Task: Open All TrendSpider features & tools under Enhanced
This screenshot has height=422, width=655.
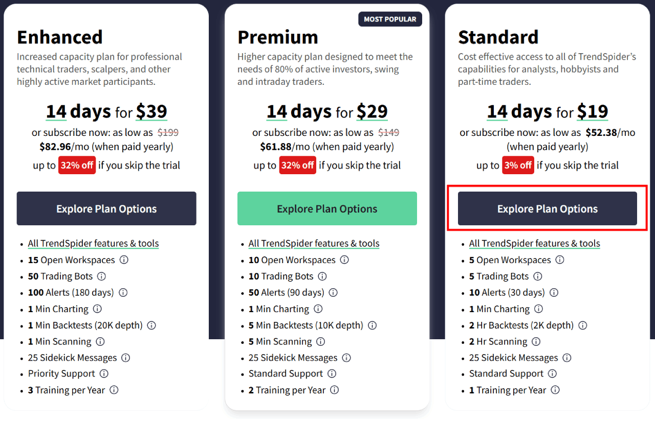Action: (x=93, y=244)
